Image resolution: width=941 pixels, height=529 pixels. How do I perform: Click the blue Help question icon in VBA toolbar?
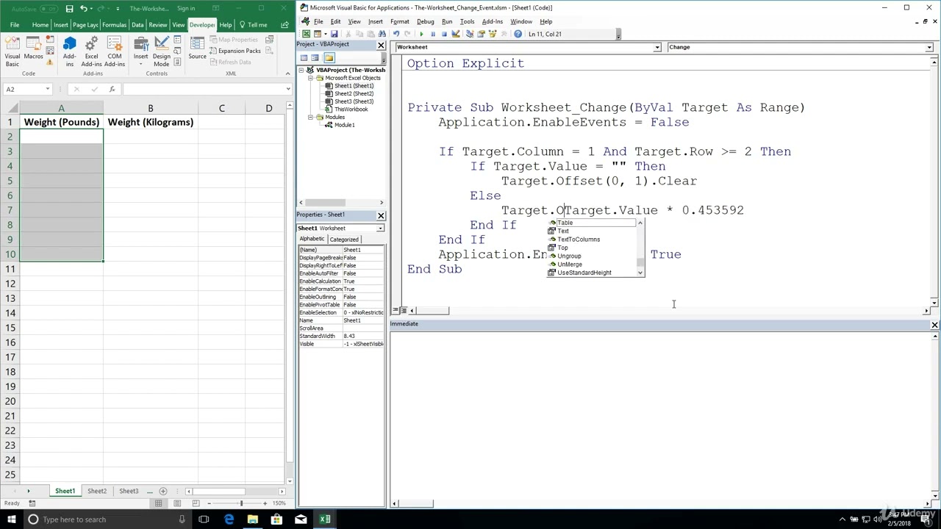tap(518, 34)
